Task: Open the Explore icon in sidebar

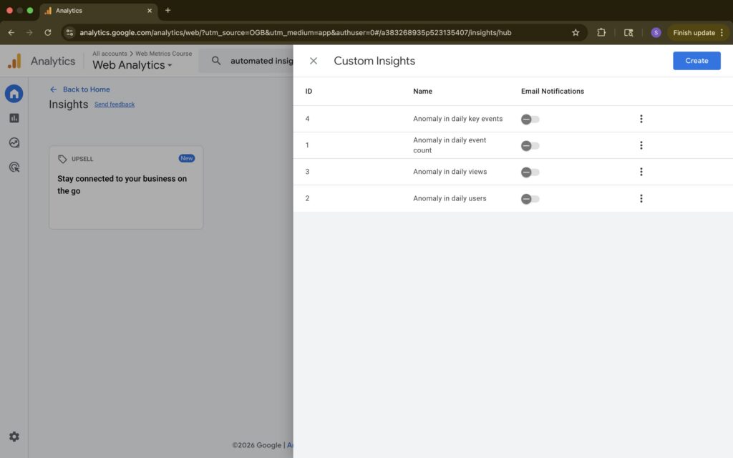Action: [x=14, y=142]
